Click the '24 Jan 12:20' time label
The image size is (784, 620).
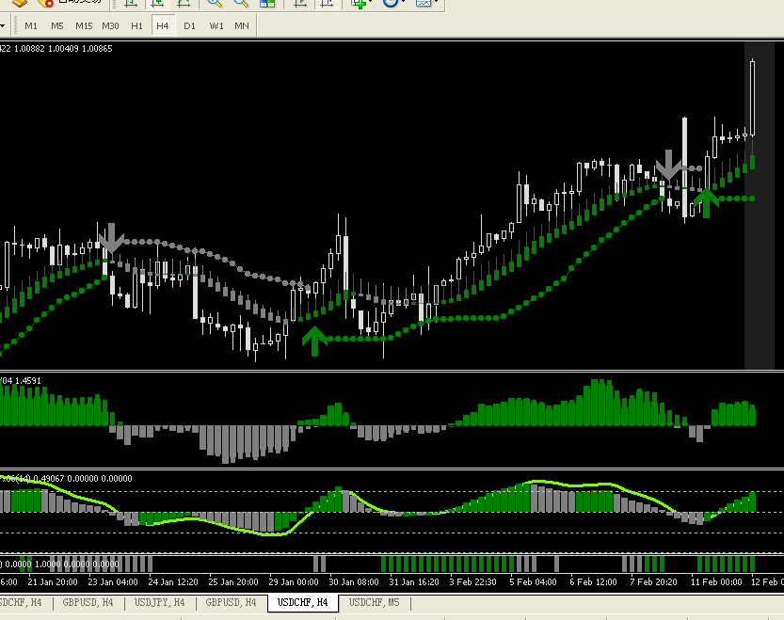point(173,582)
